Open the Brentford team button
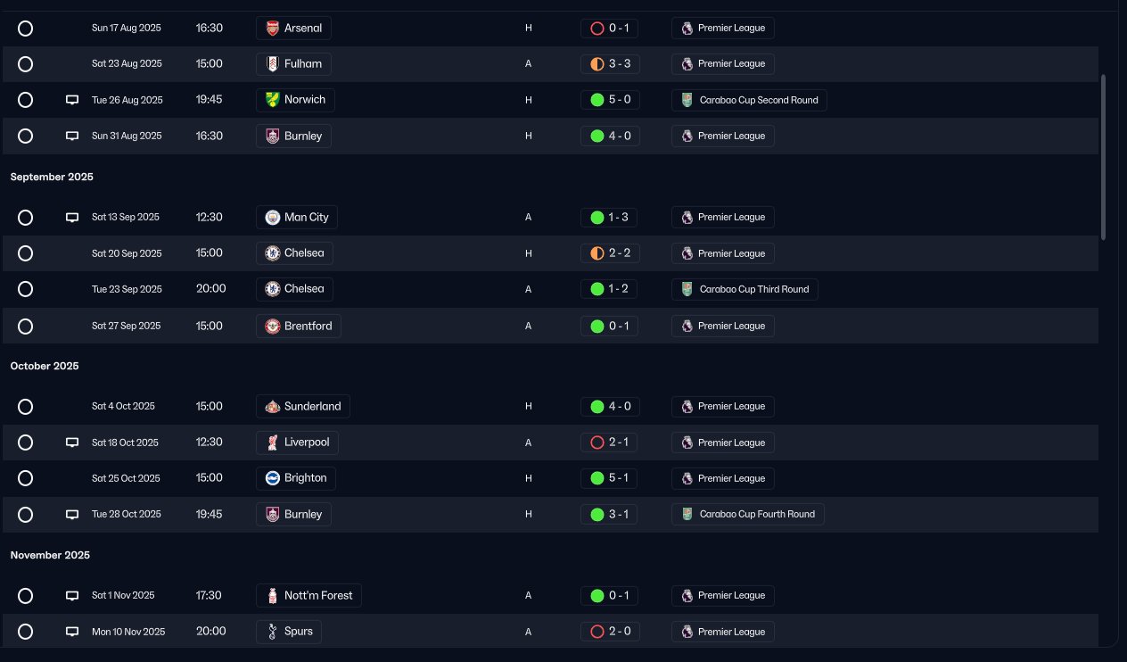The height and width of the screenshot is (662, 1127). pyautogui.click(x=298, y=326)
